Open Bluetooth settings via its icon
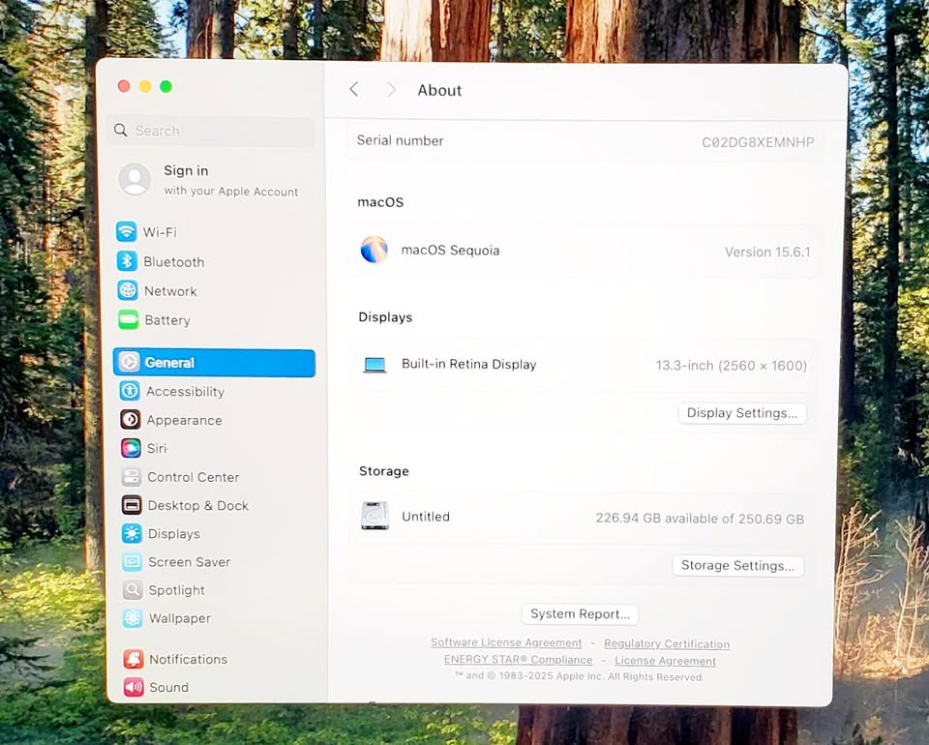Image resolution: width=929 pixels, height=745 pixels. pyautogui.click(x=127, y=261)
